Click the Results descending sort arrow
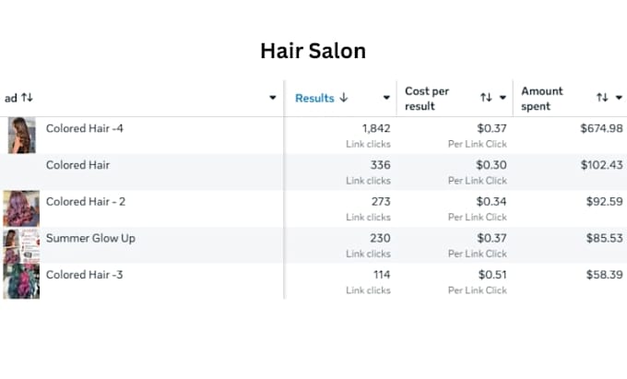 point(344,98)
